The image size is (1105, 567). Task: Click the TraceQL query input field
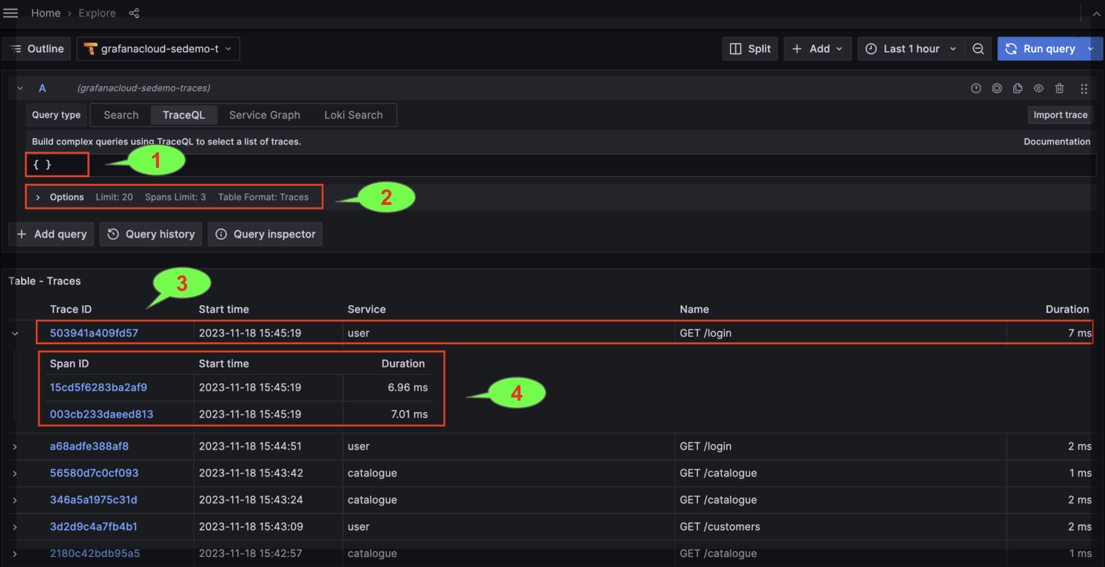click(x=56, y=165)
